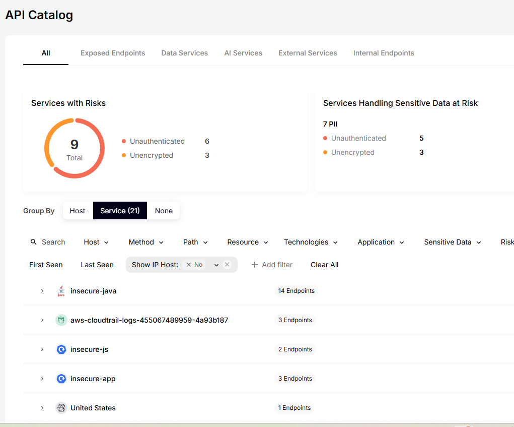Click the search magnifier icon
This screenshot has height=427, width=514.
(34, 242)
